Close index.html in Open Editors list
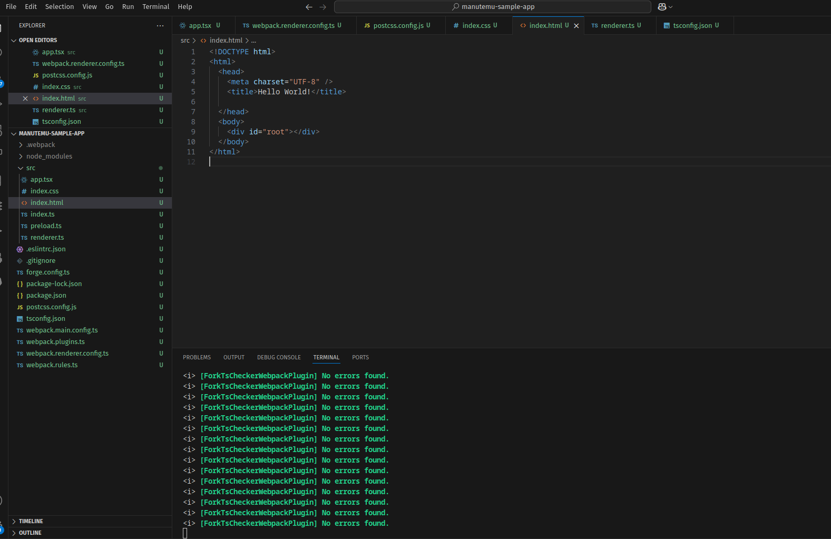Viewport: 831px width, 539px height. (25, 99)
